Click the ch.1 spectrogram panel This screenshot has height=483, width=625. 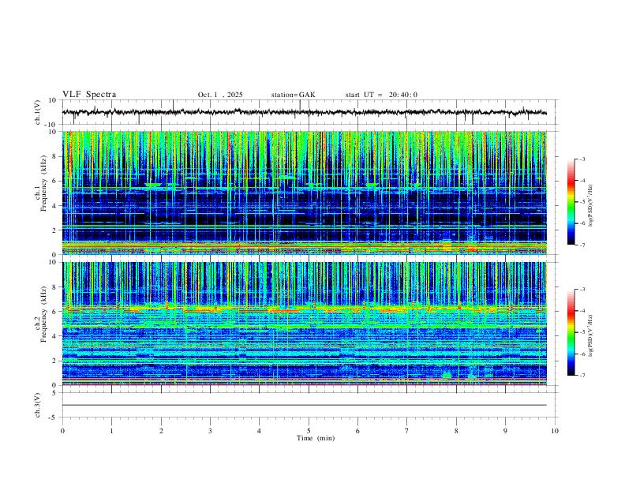click(304, 193)
